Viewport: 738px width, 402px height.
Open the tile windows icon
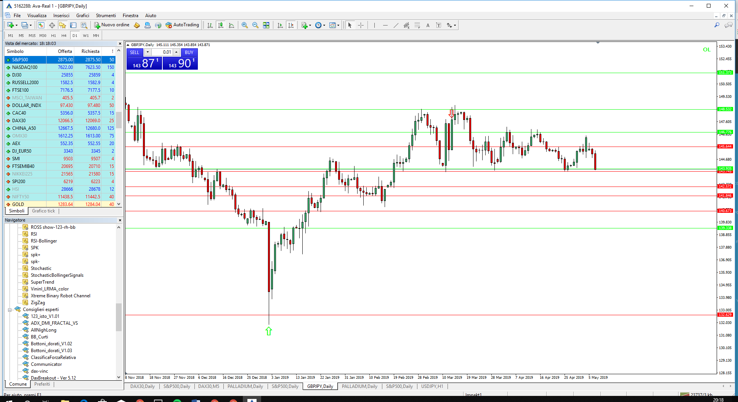click(x=266, y=25)
